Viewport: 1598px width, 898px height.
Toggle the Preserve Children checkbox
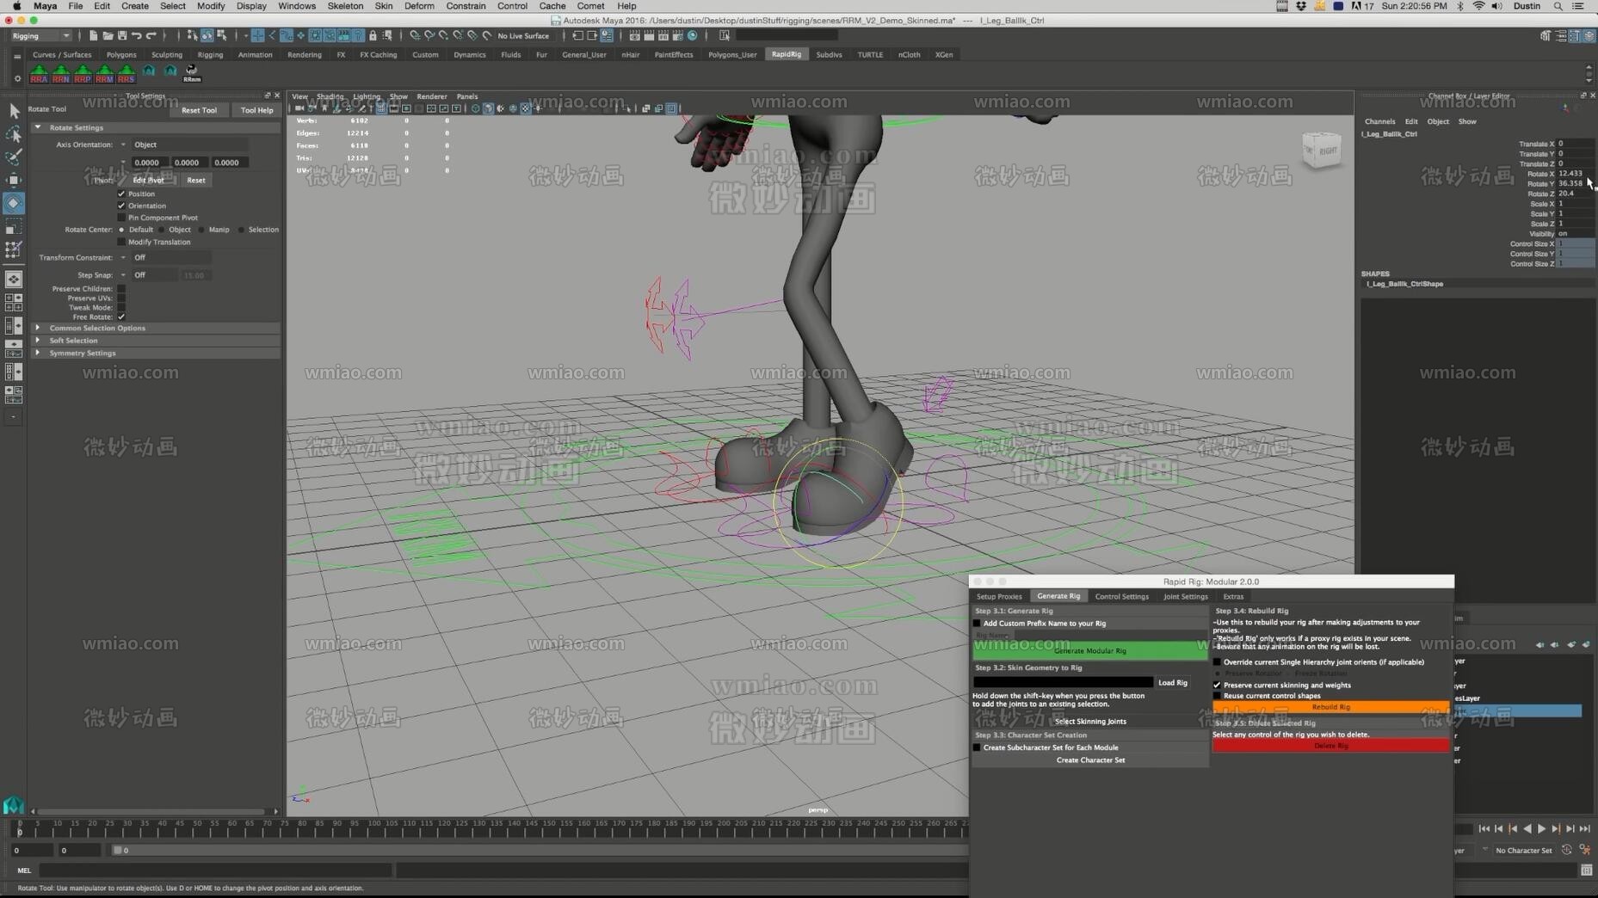tap(122, 288)
